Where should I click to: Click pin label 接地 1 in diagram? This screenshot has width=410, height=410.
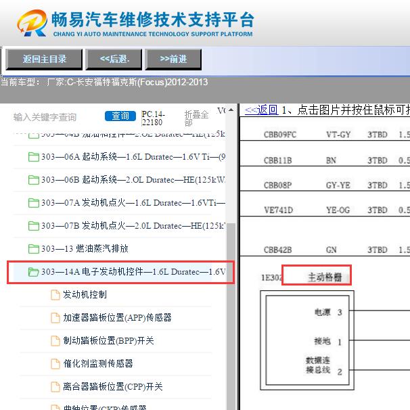328,342
